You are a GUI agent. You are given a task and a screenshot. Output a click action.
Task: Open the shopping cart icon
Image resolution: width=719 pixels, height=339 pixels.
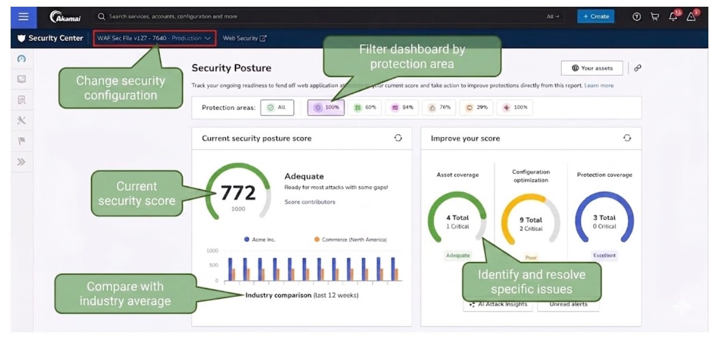[x=655, y=17]
